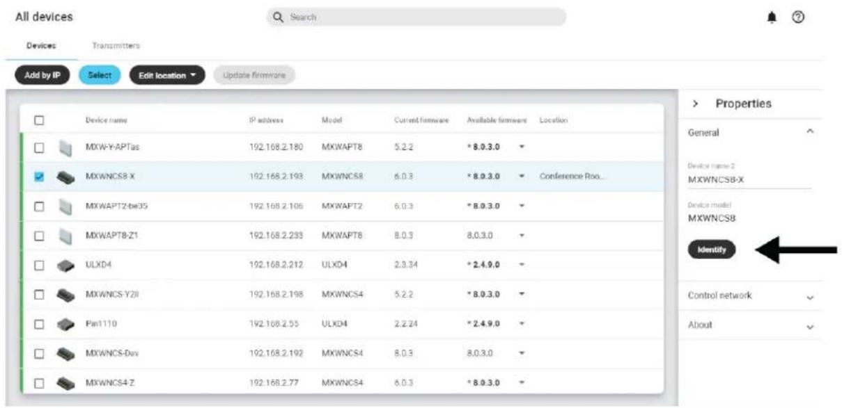Collapse the Properties panel arrow
842x408 pixels.
point(695,104)
